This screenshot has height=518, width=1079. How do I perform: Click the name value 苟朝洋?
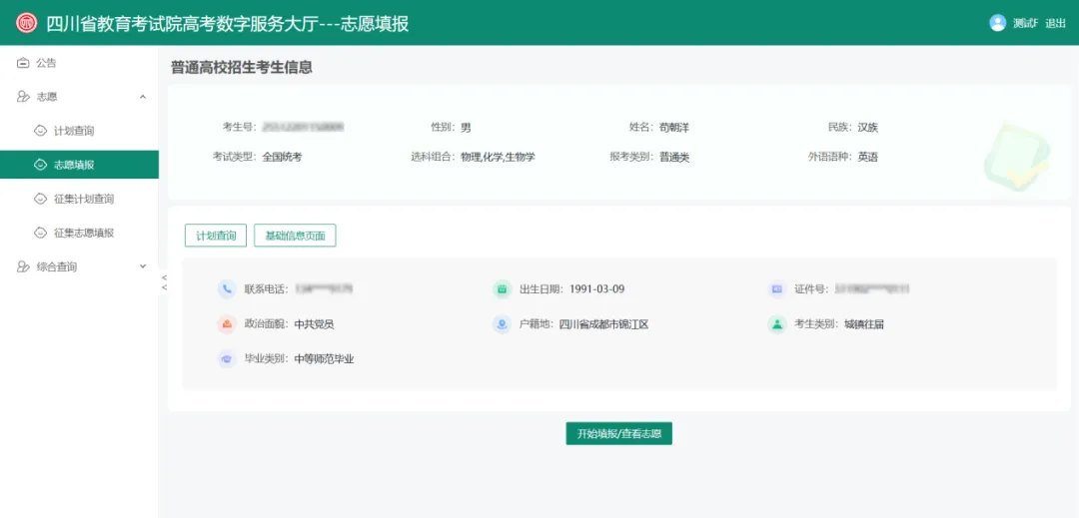pos(673,127)
